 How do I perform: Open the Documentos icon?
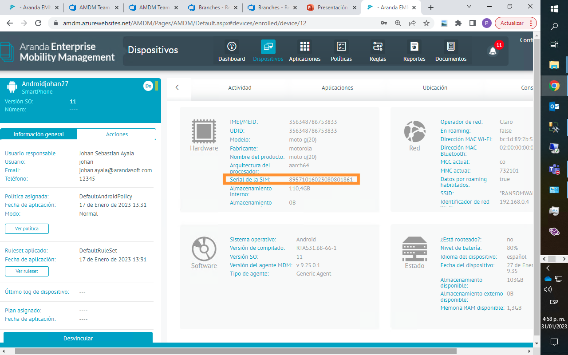click(x=451, y=47)
